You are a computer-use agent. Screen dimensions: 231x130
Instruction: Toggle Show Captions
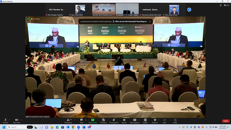pos(135,120)
